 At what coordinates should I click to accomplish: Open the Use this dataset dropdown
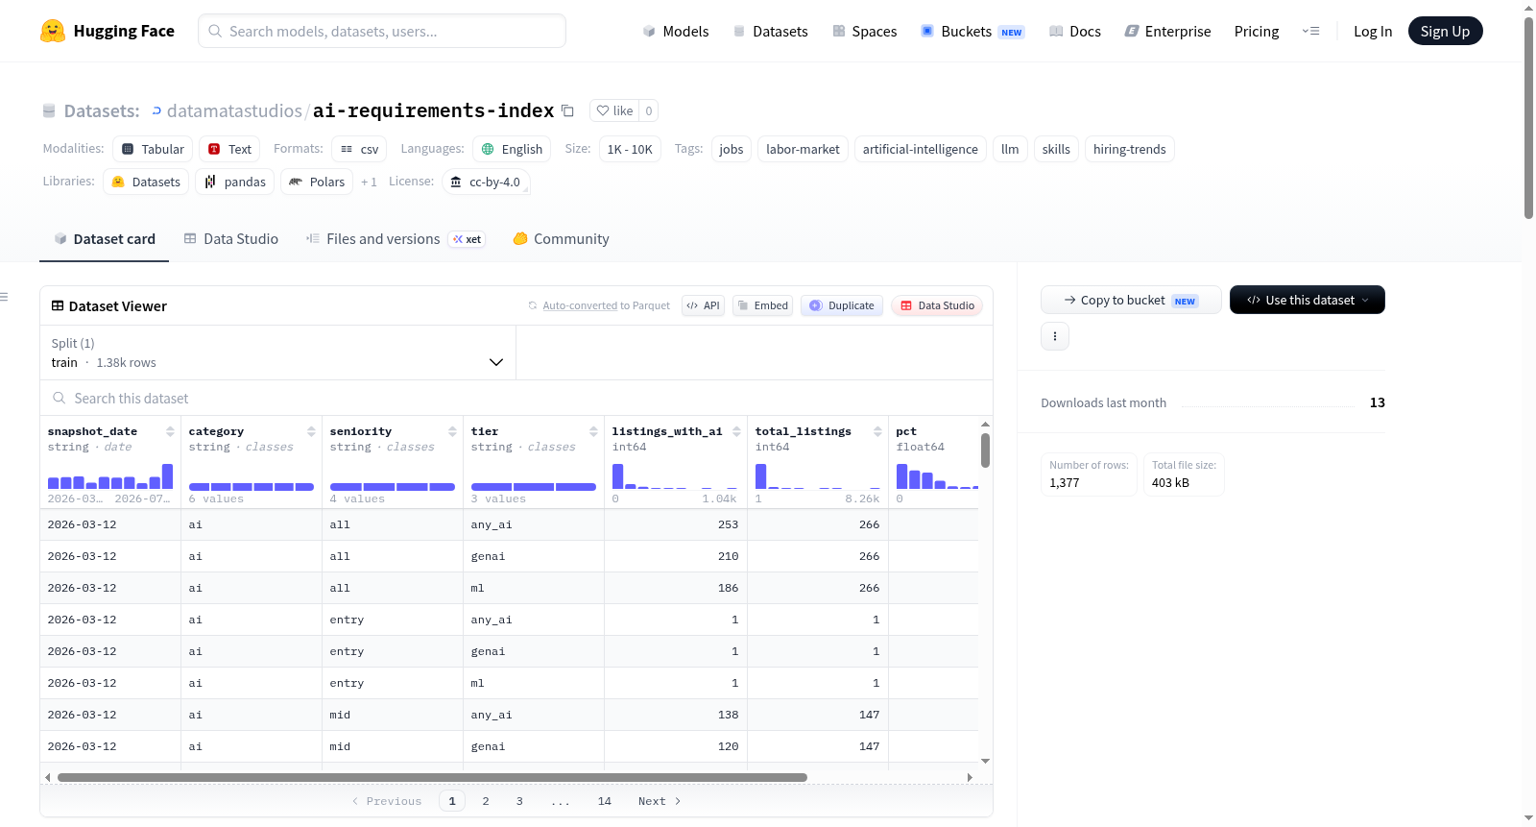coord(1308,300)
